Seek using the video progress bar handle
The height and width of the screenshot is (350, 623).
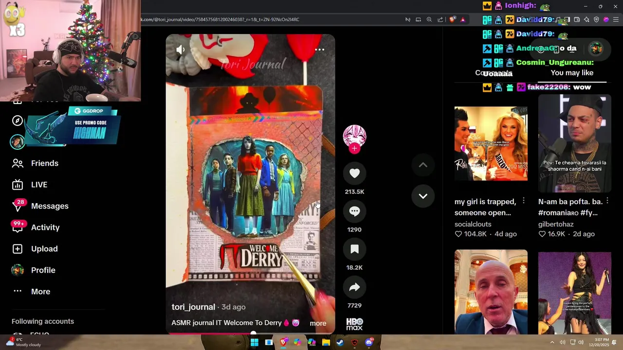253,333
